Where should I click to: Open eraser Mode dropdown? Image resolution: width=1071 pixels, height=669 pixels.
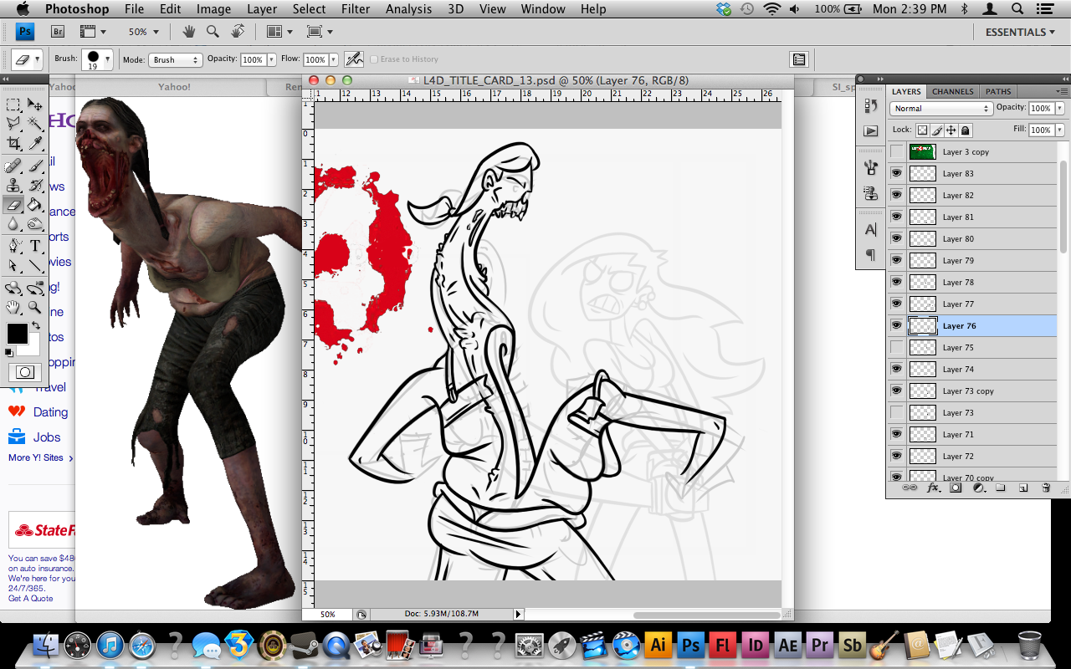pyautogui.click(x=176, y=59)
